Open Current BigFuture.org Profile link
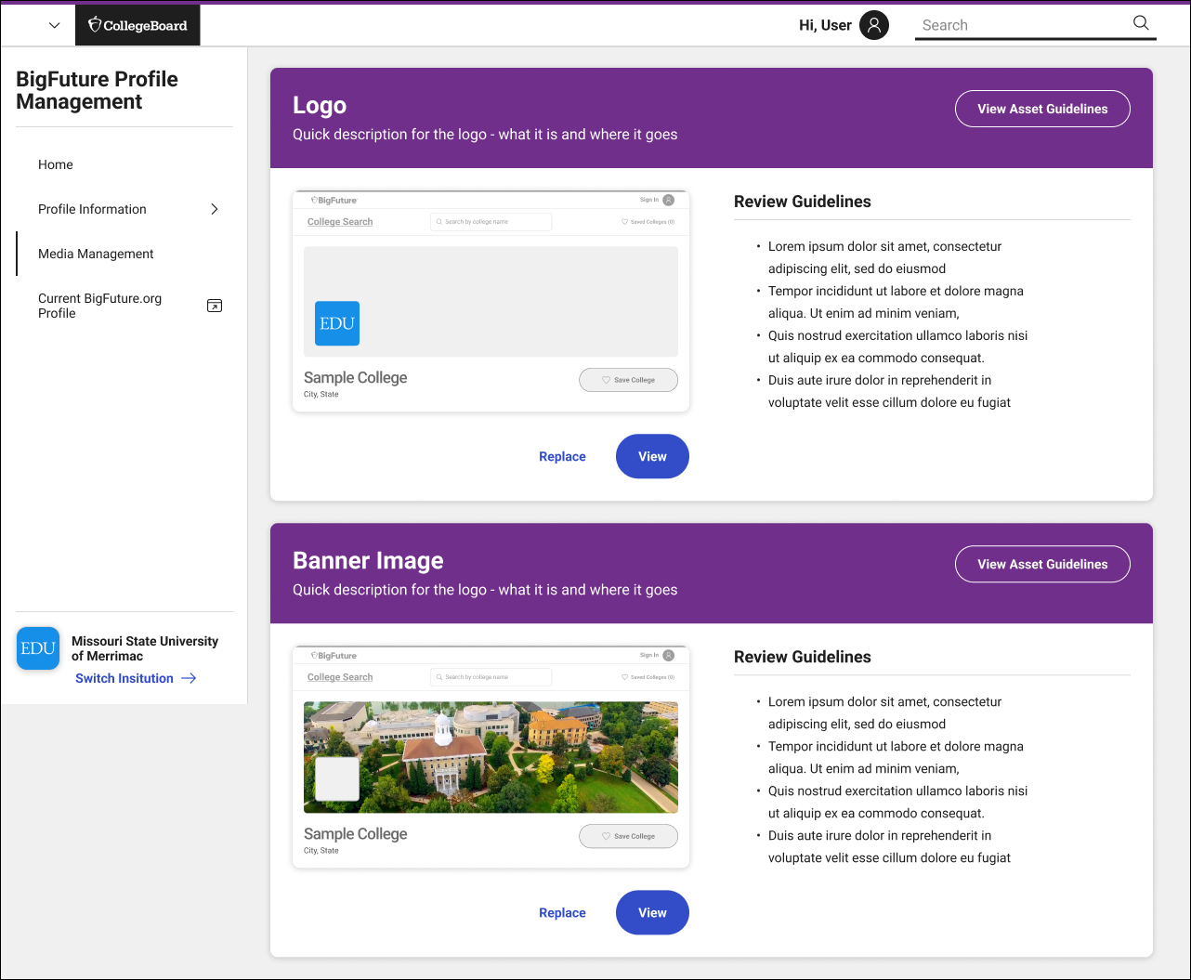Screen dimensions: 1191x980 coord(100,306)
